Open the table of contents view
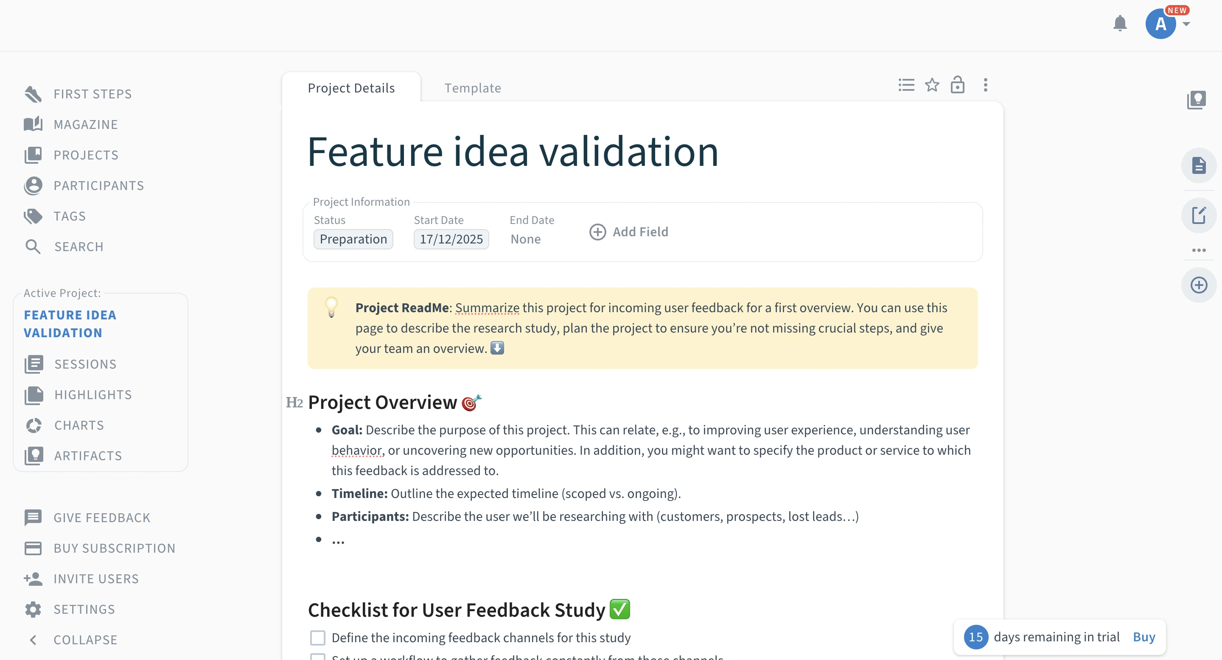The image size is (1222, 660). [x=905, y=85]
